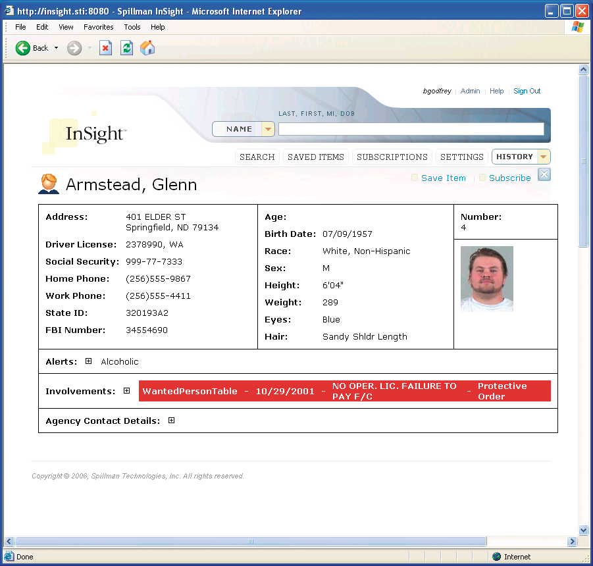The image size is (593, 566).
Task: Close the Armstead record with the X button
Action: tap(544, 174)
